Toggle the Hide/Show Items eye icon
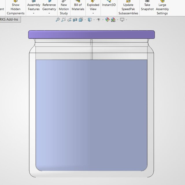The height and width of the screenshot is (185, 185). pos(99,20)
